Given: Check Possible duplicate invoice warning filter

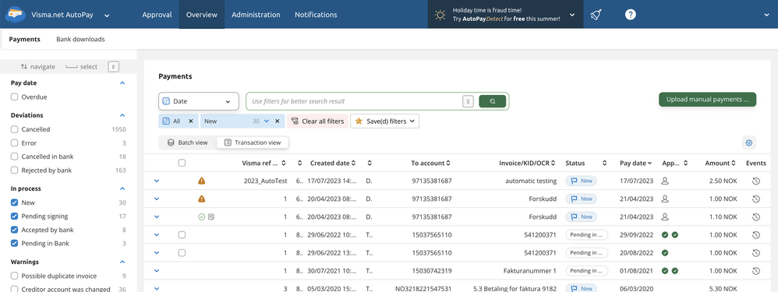Looking at the screenshot, I should tap(14, 276).
